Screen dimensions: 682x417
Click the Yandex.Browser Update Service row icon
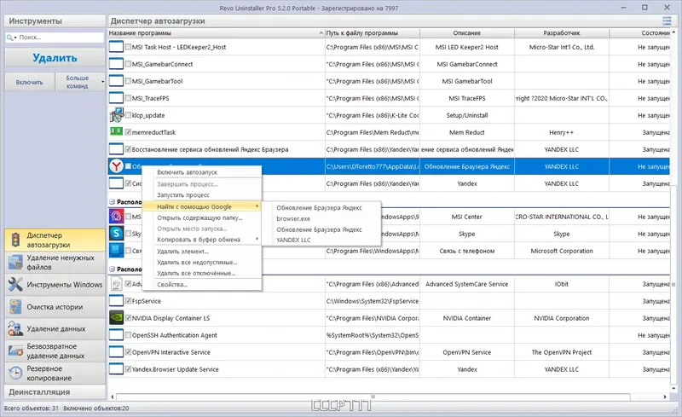point(116,369)
